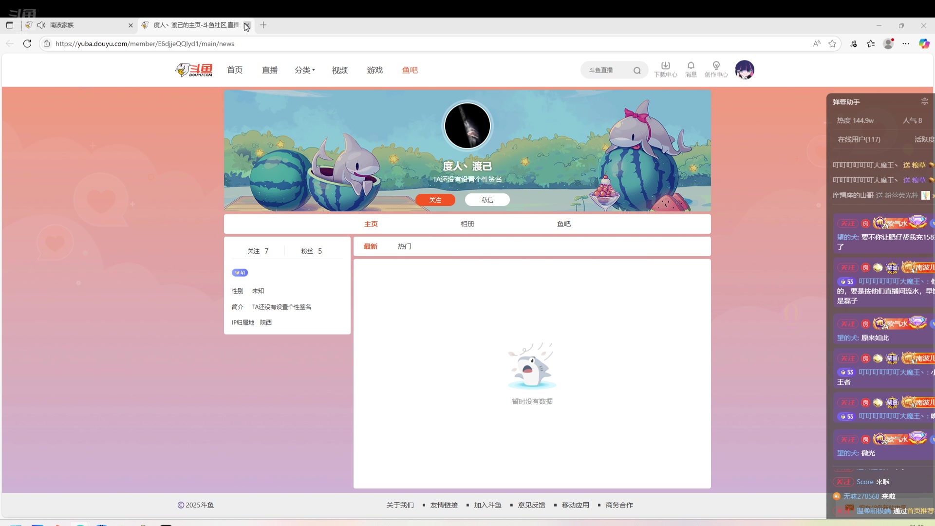Viewport: 935px width, 526px height.
Task: Click 在线用户(117) in 弹幕助手 panel
Action: (x=859, y=139)
